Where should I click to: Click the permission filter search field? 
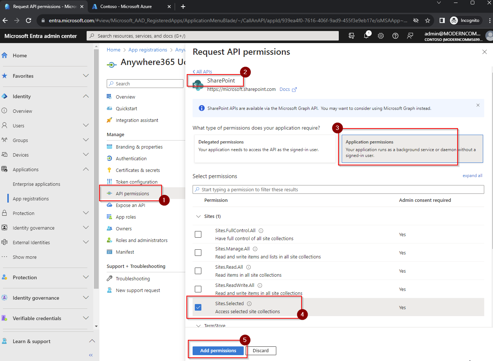click(x=338, y=189)
